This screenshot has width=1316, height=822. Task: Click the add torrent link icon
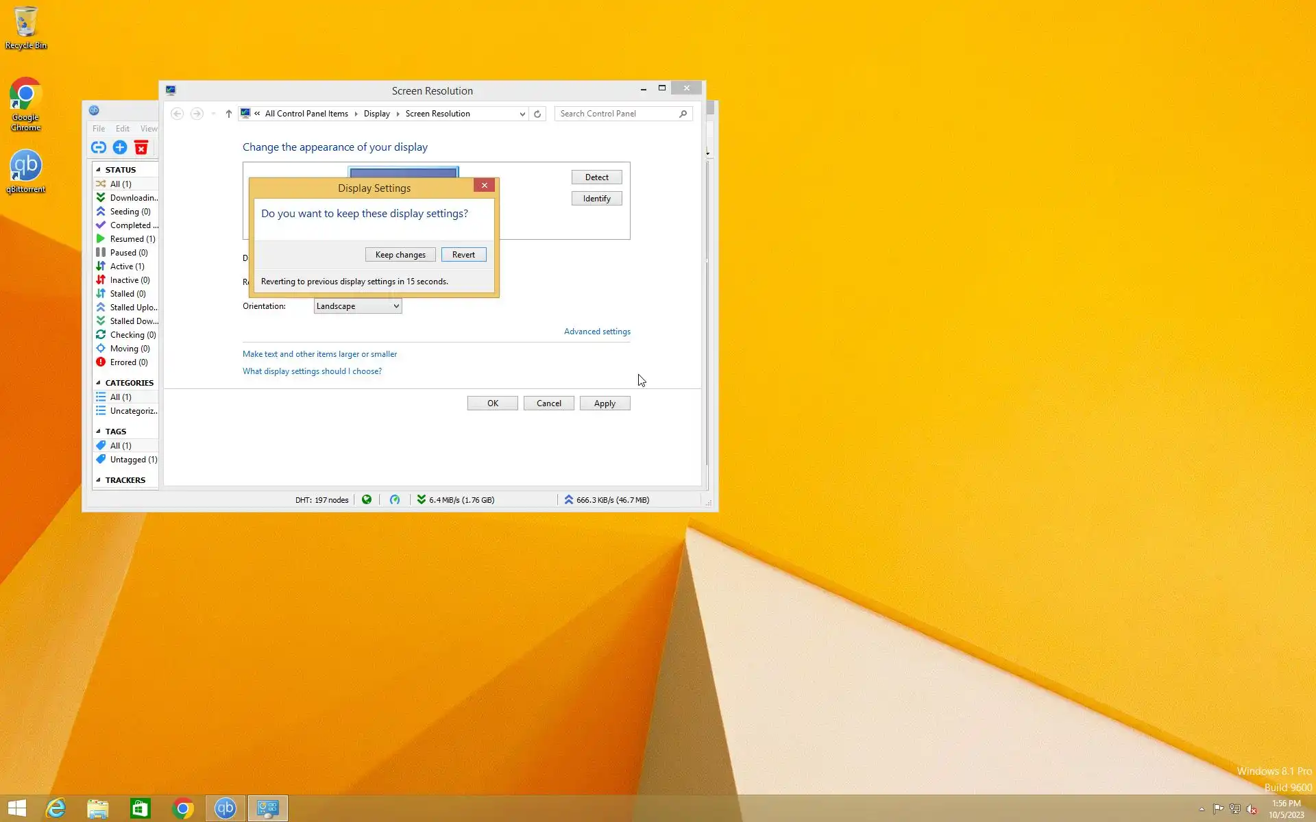click(x=99, y=147)
